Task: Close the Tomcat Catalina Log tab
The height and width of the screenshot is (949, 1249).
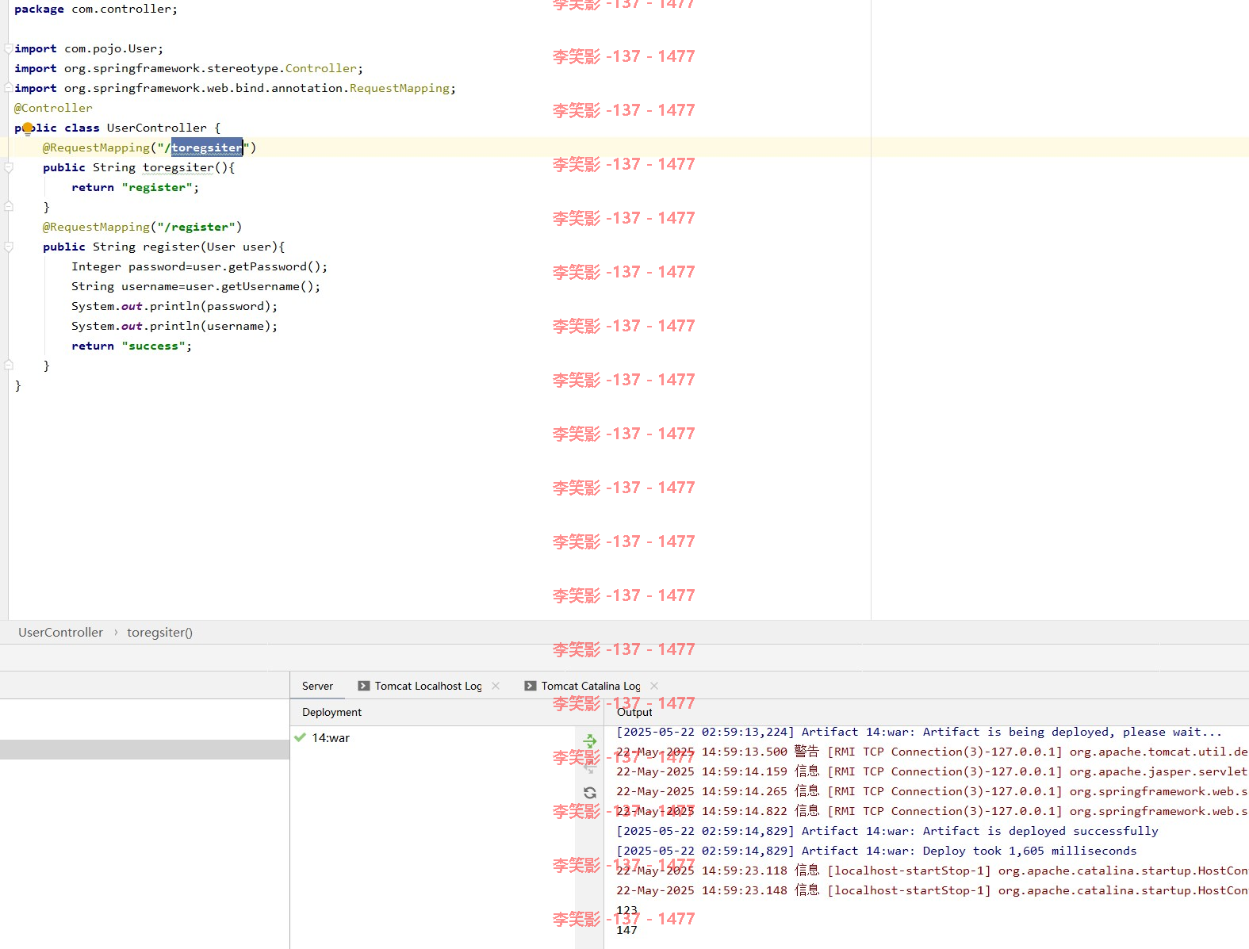Action: coord(654,686)
